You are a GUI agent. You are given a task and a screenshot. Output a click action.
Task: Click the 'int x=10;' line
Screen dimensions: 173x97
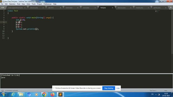(21, 20)
